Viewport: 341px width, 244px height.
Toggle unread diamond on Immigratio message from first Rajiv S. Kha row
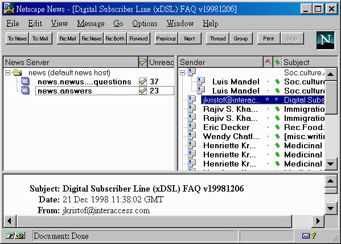coord(277,109)
